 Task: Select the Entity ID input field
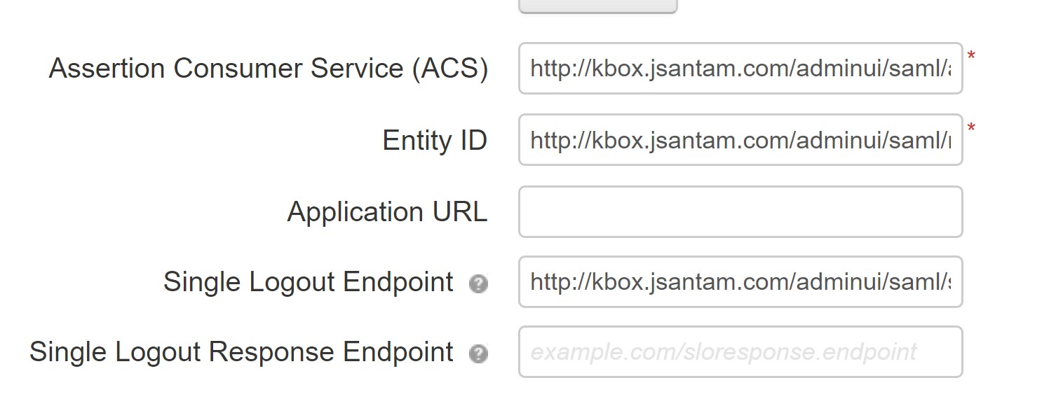coord(740,140)
